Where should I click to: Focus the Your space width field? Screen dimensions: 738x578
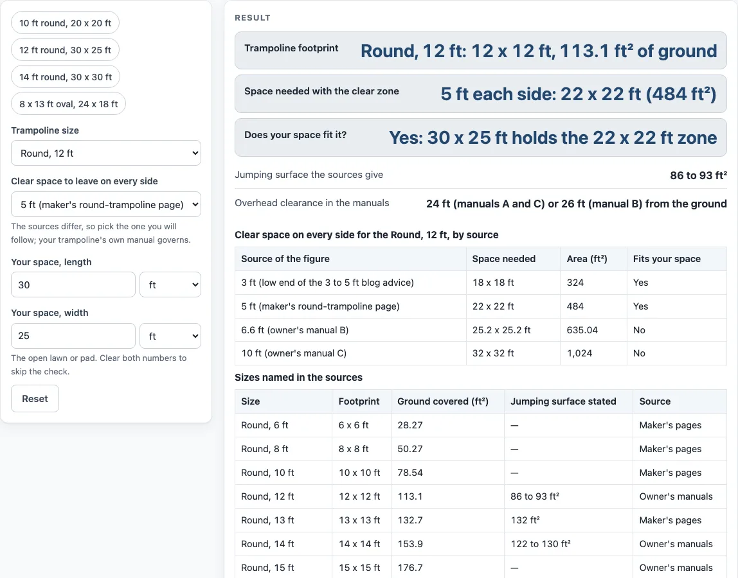click(73, 336)
